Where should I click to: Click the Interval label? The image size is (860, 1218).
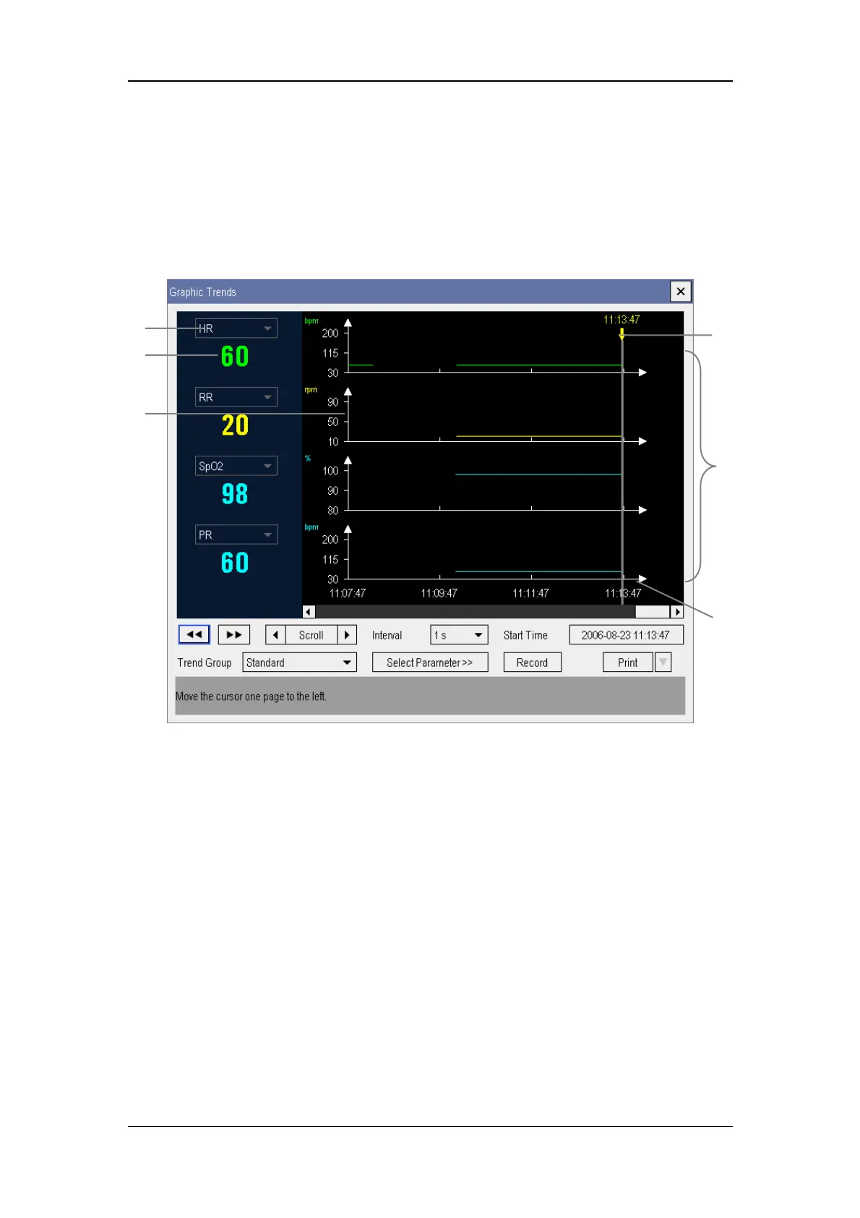coord(387,635)
